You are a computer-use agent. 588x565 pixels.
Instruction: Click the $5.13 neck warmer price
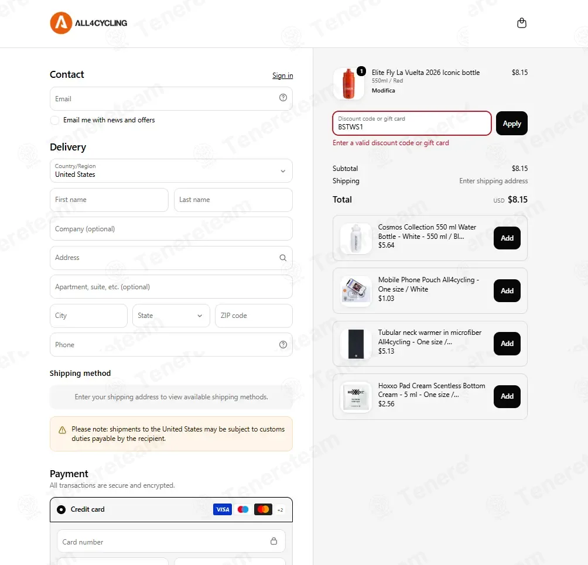coord(387,351)
